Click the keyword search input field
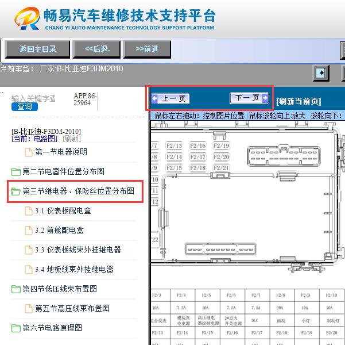 (33, 98)
